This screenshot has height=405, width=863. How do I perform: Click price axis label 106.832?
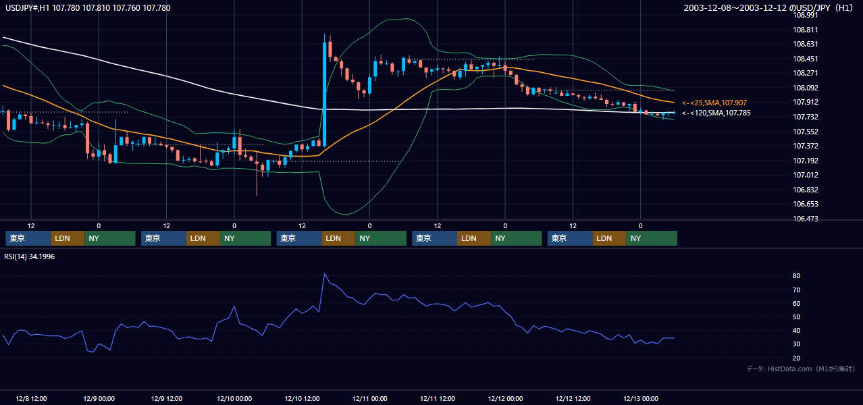point(806,190)
